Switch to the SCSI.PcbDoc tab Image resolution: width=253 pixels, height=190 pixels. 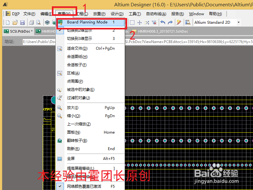[x=18, y=31]
